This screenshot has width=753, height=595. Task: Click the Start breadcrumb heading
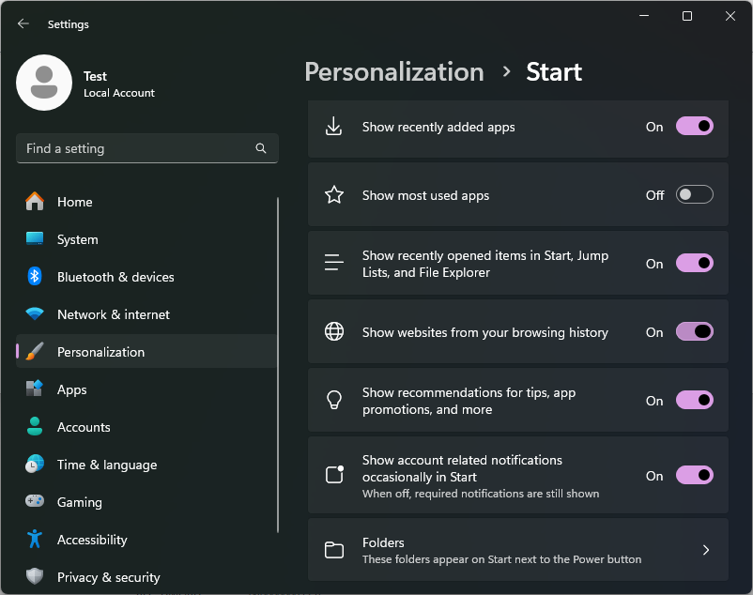[x=554, y=72]
